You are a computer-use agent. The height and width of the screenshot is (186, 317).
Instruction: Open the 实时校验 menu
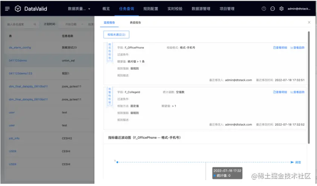(175, 9)
